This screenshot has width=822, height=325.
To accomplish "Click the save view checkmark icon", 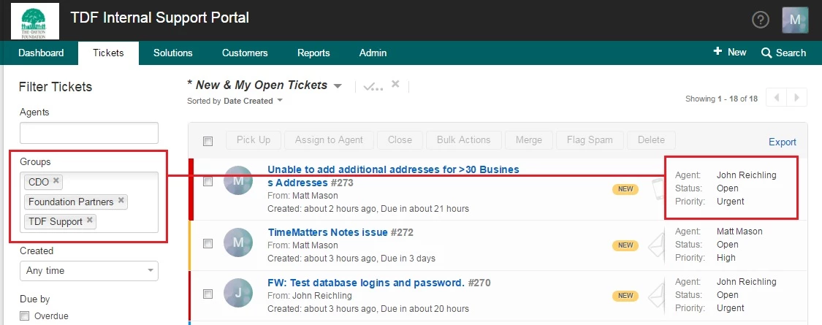I will pyautogui.click(x=373, y=86).
